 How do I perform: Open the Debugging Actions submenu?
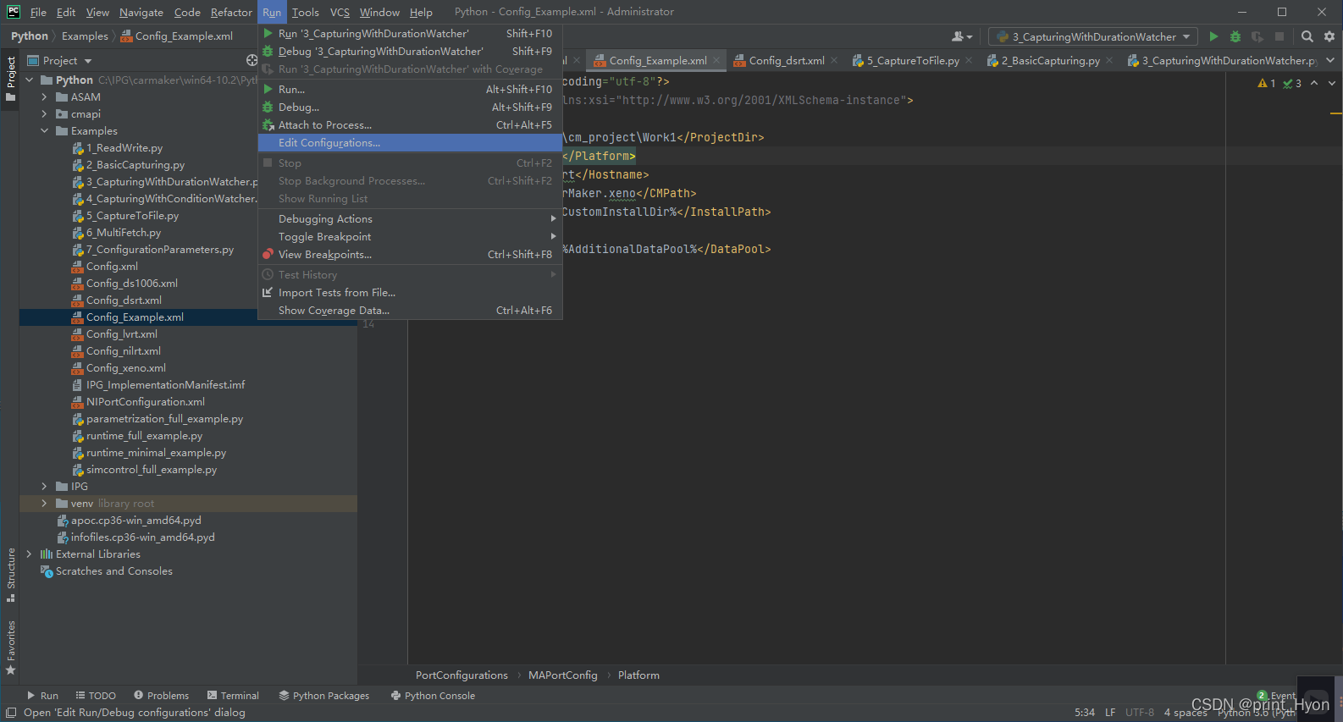(410, 218)
